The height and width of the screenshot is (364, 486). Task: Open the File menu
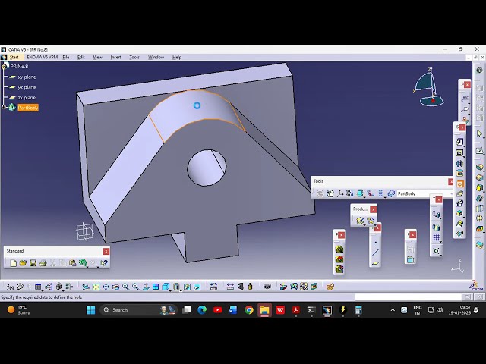coord(66,58)
